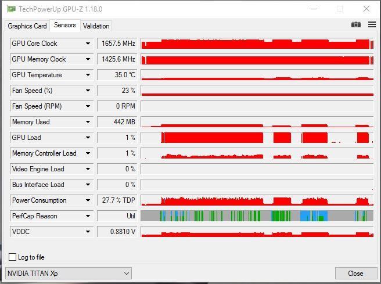Open the GPU Core Clock dropdown arrow
Image resolution: width=381 pixels, height=284 pixels.
(88, 44)
